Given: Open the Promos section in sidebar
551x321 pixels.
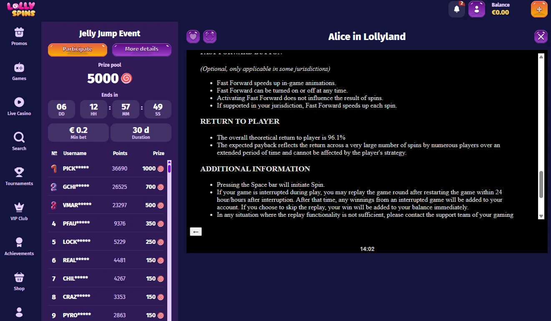Looking at the screenshot, I should [x=19, y=36].
